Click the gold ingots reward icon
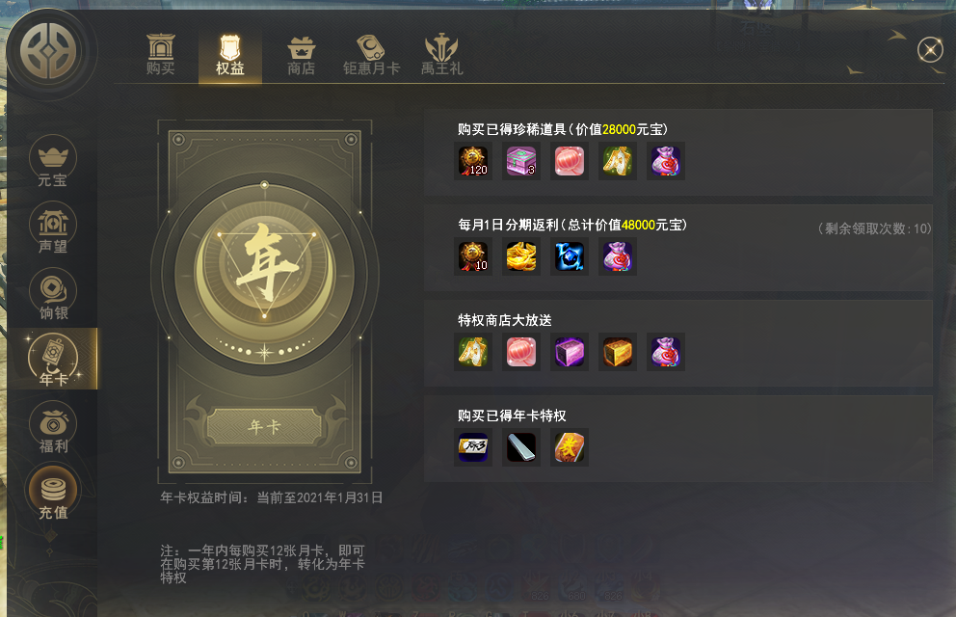 [521, 256]
